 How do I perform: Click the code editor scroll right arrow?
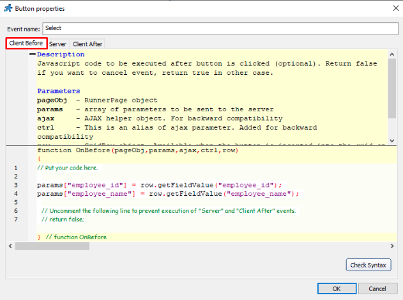tap(392, 246)
